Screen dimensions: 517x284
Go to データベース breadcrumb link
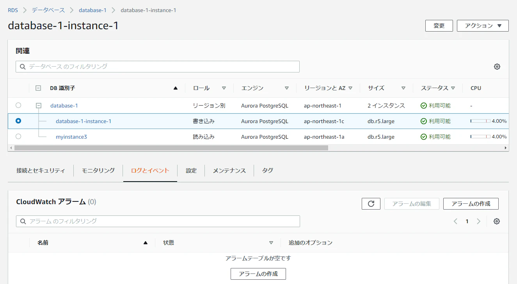pyautogui.click(x=48, y=10)
